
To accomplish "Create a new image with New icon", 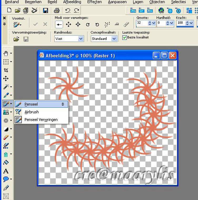I will coord(9,10).
